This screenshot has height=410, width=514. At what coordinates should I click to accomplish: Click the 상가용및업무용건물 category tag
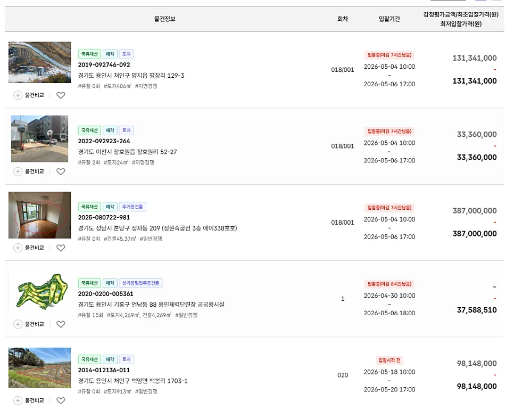click(x=140, y=283)
